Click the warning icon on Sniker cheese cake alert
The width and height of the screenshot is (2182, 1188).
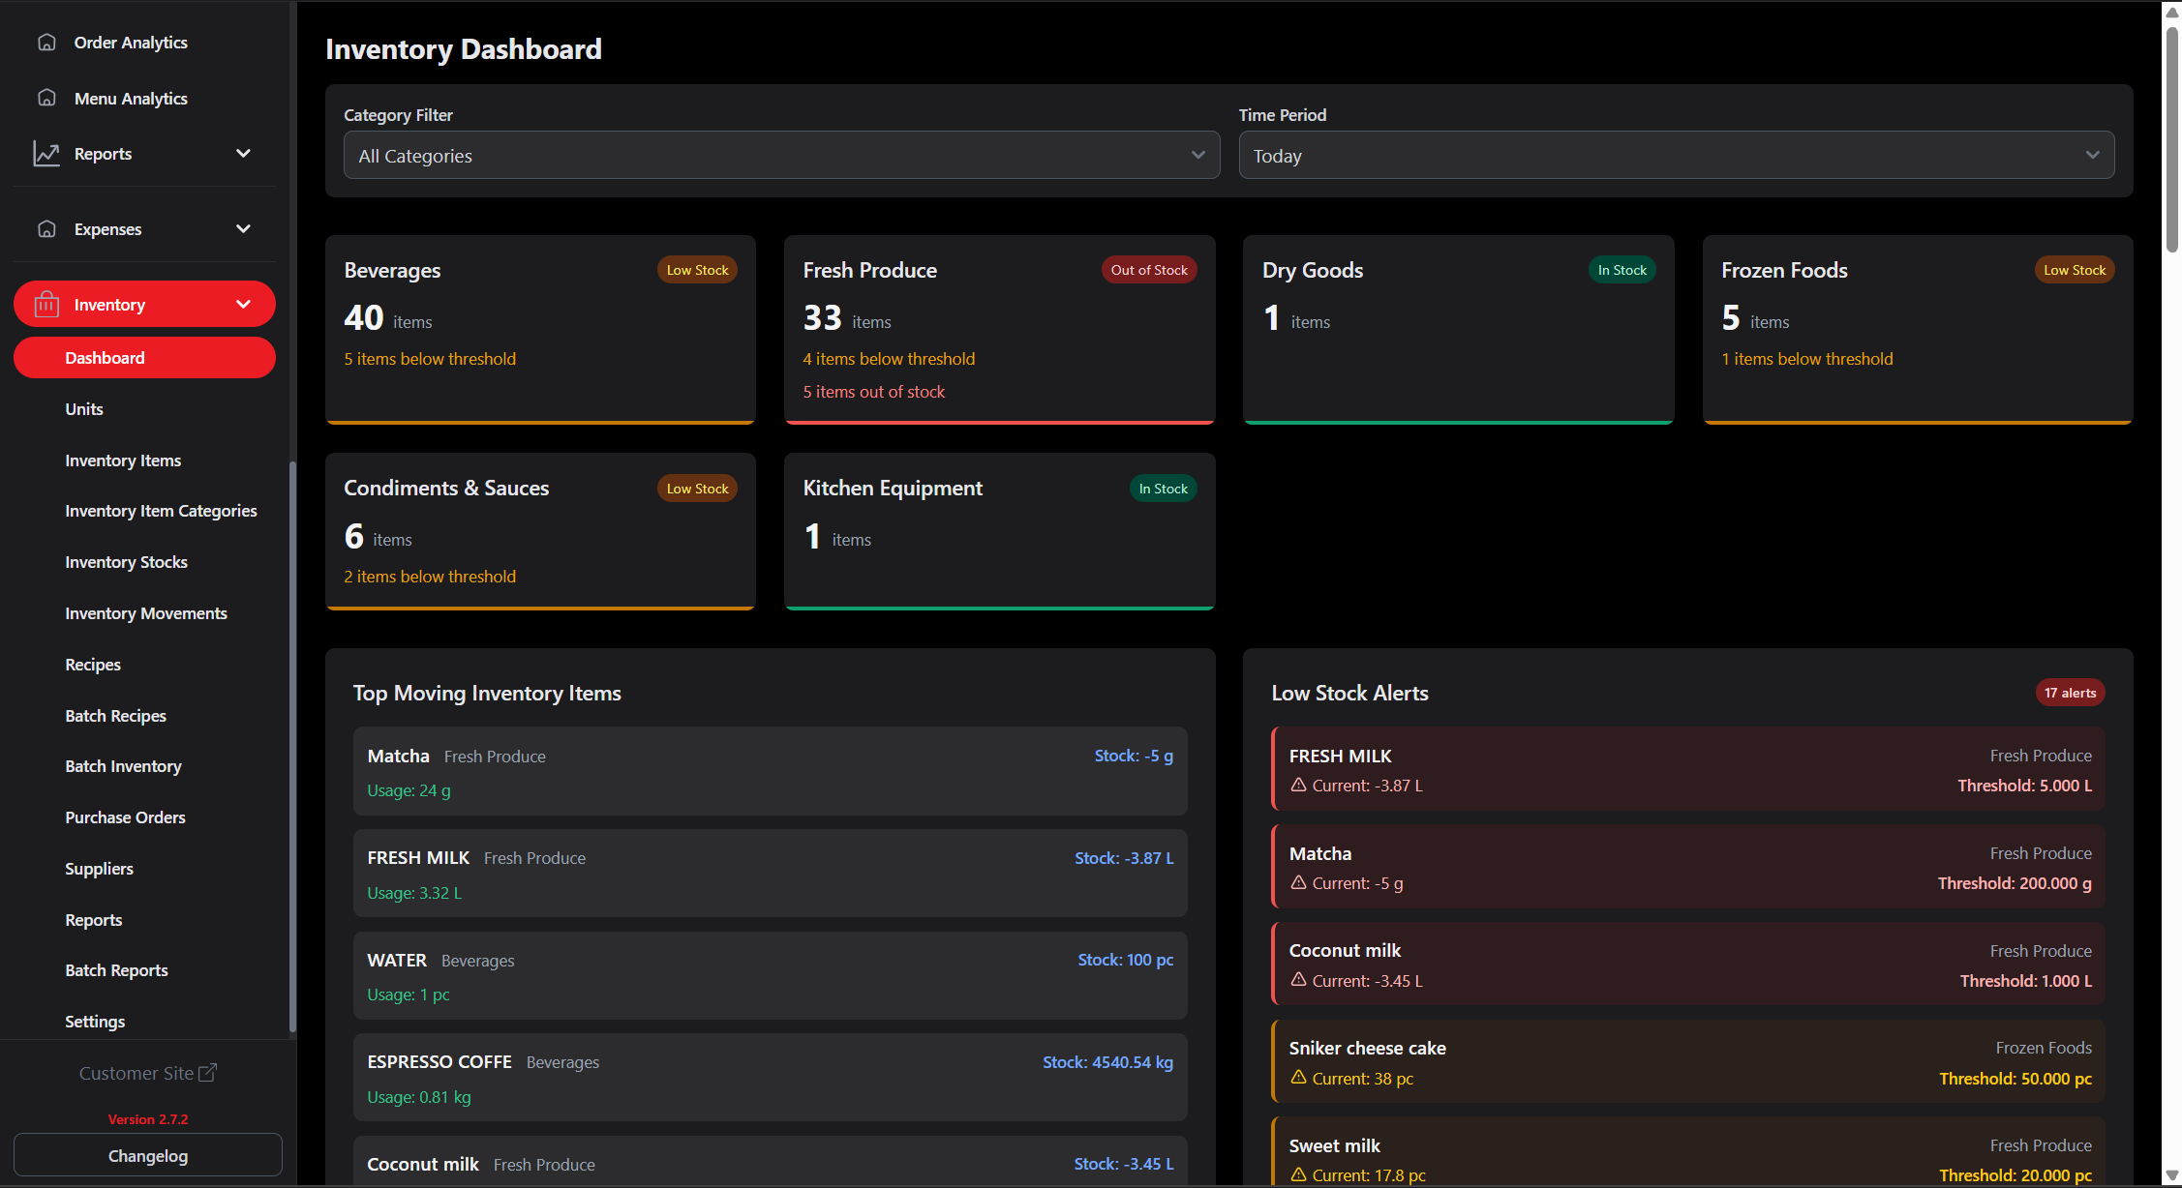tap(1299, 1078)
